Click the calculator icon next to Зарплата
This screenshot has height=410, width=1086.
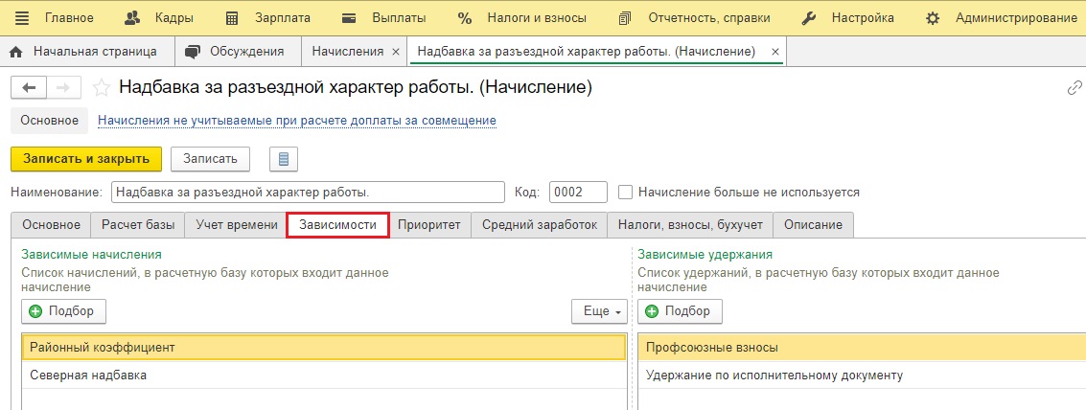[232, 18]
